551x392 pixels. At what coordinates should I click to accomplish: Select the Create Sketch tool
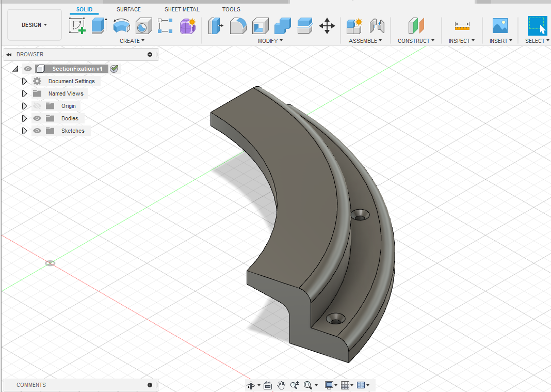(77, 25)
